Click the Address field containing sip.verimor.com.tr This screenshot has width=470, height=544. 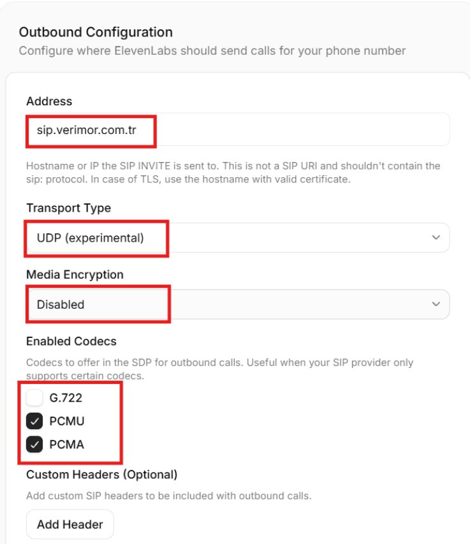pos(238,129)
